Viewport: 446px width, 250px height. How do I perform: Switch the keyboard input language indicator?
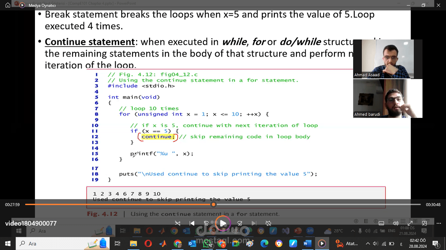pyautogui.click(x=401, y=243)
